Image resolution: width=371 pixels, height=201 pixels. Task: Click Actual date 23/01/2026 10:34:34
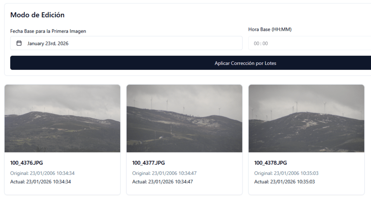[x=41, y=182]
